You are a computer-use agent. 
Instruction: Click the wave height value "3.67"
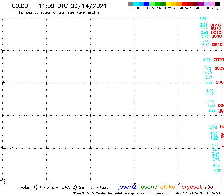[209, 77]
